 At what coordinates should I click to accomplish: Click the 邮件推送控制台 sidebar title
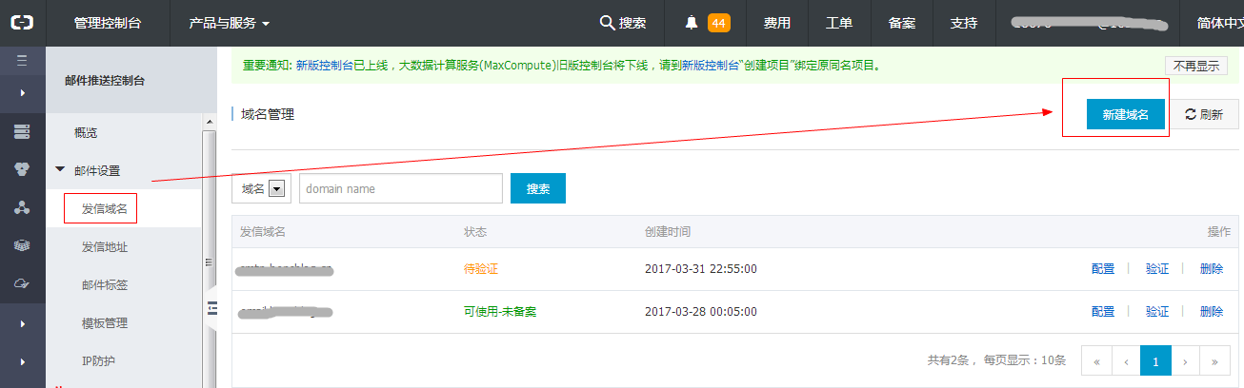coord(105,81)
